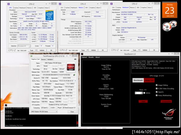Click the GPU-Z title bar app icon

click(x=31, y=56)
